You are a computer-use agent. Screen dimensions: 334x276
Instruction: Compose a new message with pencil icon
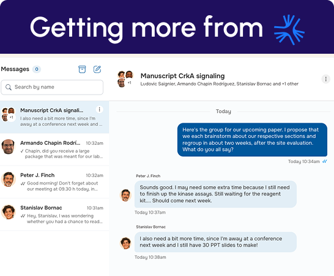tap(97, 69)
